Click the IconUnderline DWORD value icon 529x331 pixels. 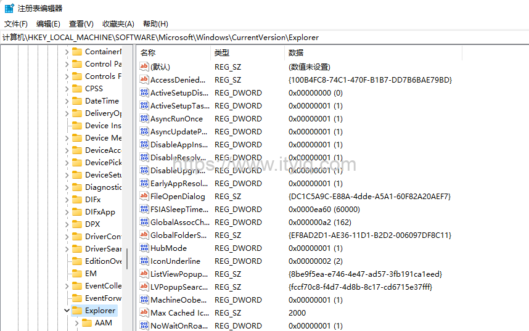(x=144, y=261)
